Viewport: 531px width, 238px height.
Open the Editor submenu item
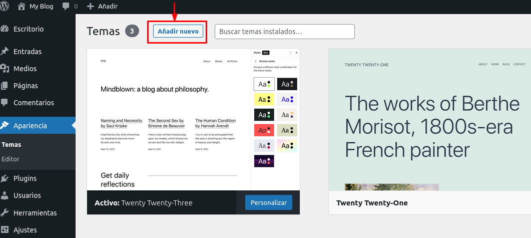pos(11,159)
